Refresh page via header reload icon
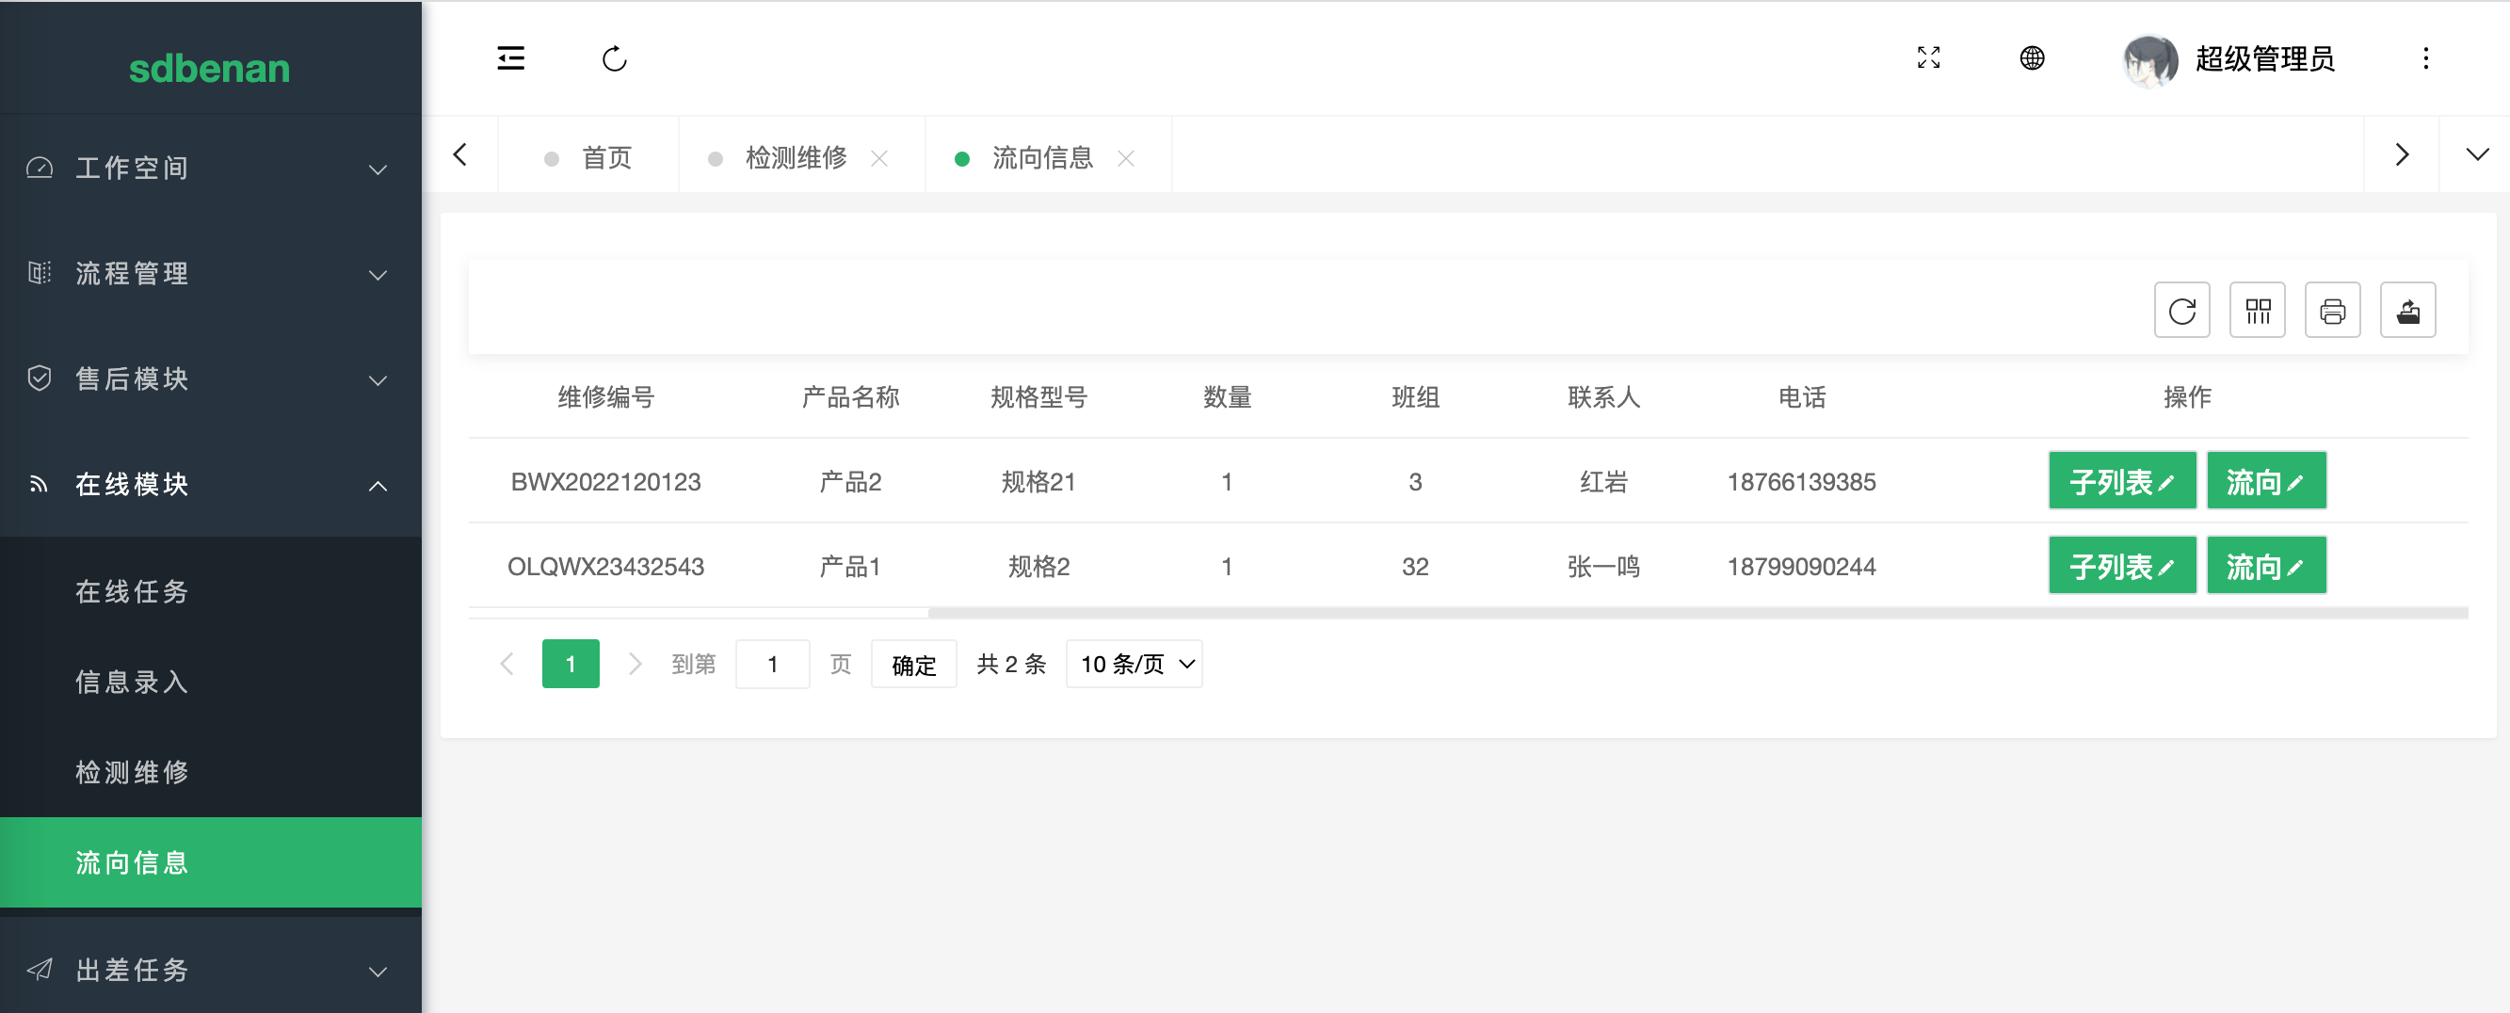Screen dimensions: 2510x1013 click(614, 58)
